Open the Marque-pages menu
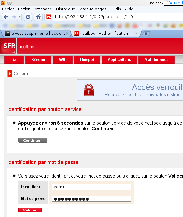Viewport: 183px width, 217px height. click(x=93, y=9)
